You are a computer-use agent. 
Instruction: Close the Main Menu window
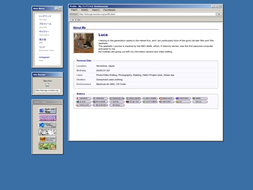60,8
